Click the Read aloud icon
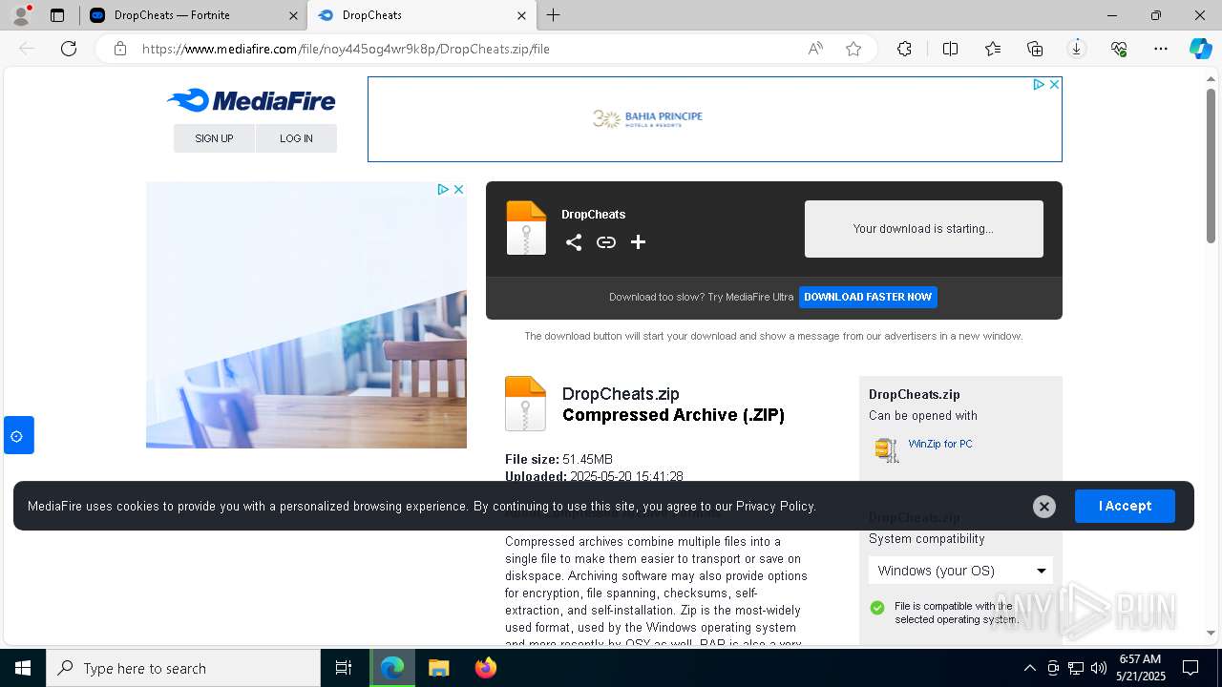1222x687 pixels. [815, 49]
